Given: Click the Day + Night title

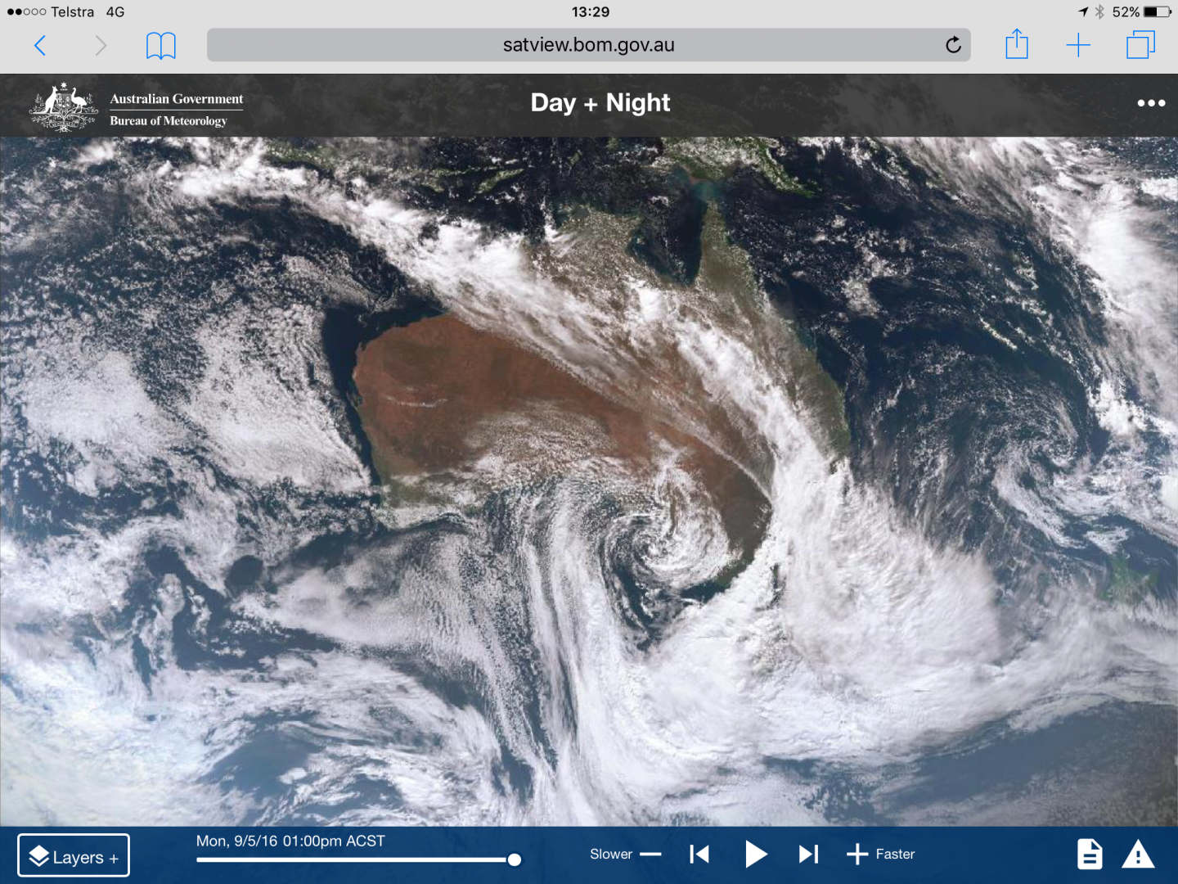Looking at the screenshot, I should click(600, 103).
